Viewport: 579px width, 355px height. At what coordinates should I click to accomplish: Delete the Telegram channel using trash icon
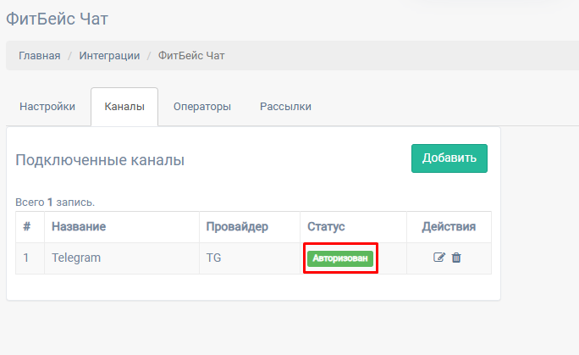click(x=456, y=258)
